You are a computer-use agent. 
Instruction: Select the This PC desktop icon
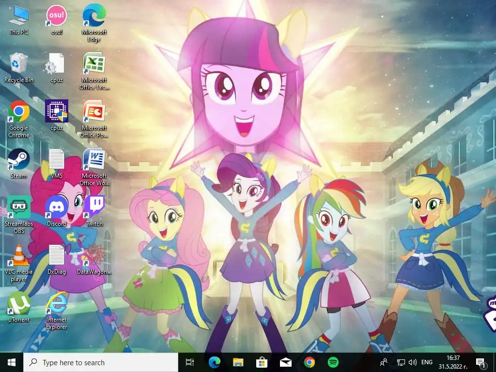(x=19, y=20)
